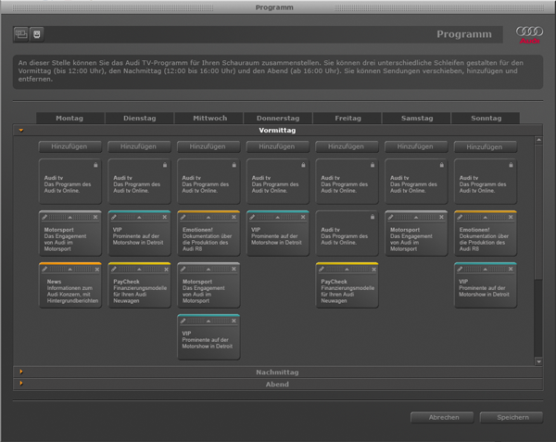Click the scrollbar down arrow in Vormittag list
The image size is (556, 442).
[538, 361]
